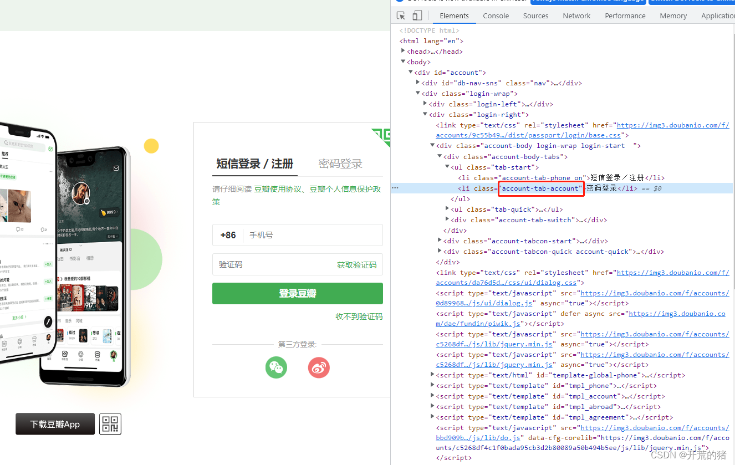
Task: Select the <!DOCTYPE html> row
Action: (x=430, y=30)
